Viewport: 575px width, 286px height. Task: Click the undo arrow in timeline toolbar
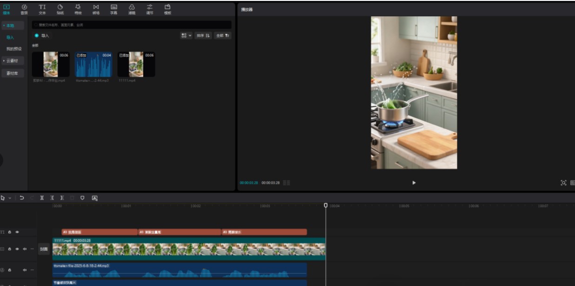22,198
